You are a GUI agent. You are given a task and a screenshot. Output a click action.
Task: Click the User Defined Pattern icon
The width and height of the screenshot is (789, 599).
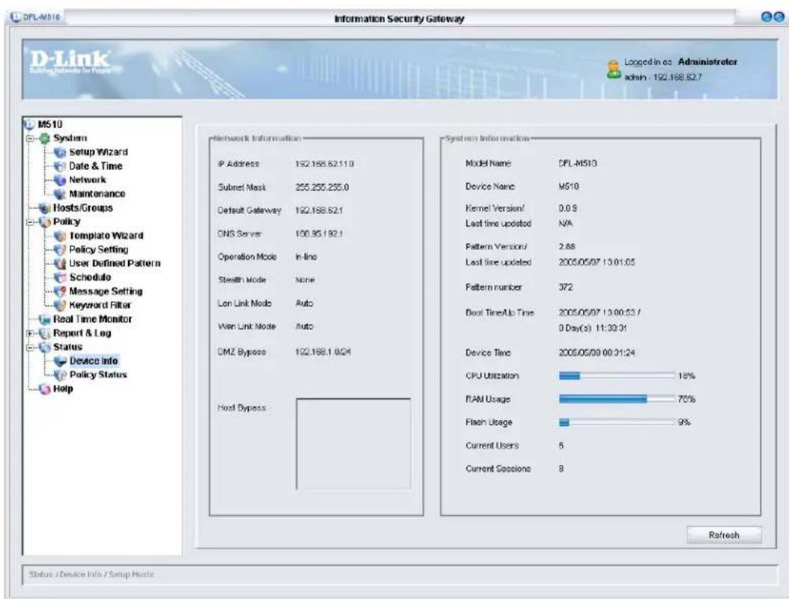[x=60, y=263]
